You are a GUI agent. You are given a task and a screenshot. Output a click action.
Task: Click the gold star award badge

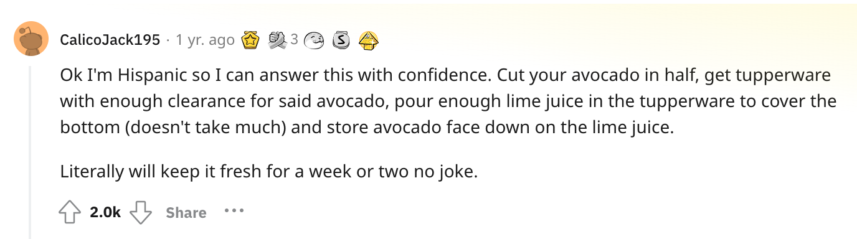click(250, 40)
